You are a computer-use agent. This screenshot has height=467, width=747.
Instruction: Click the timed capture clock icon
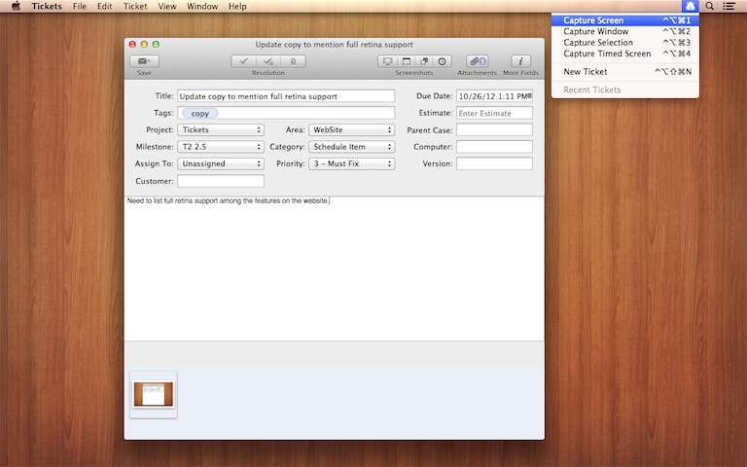tap(443, 61)
